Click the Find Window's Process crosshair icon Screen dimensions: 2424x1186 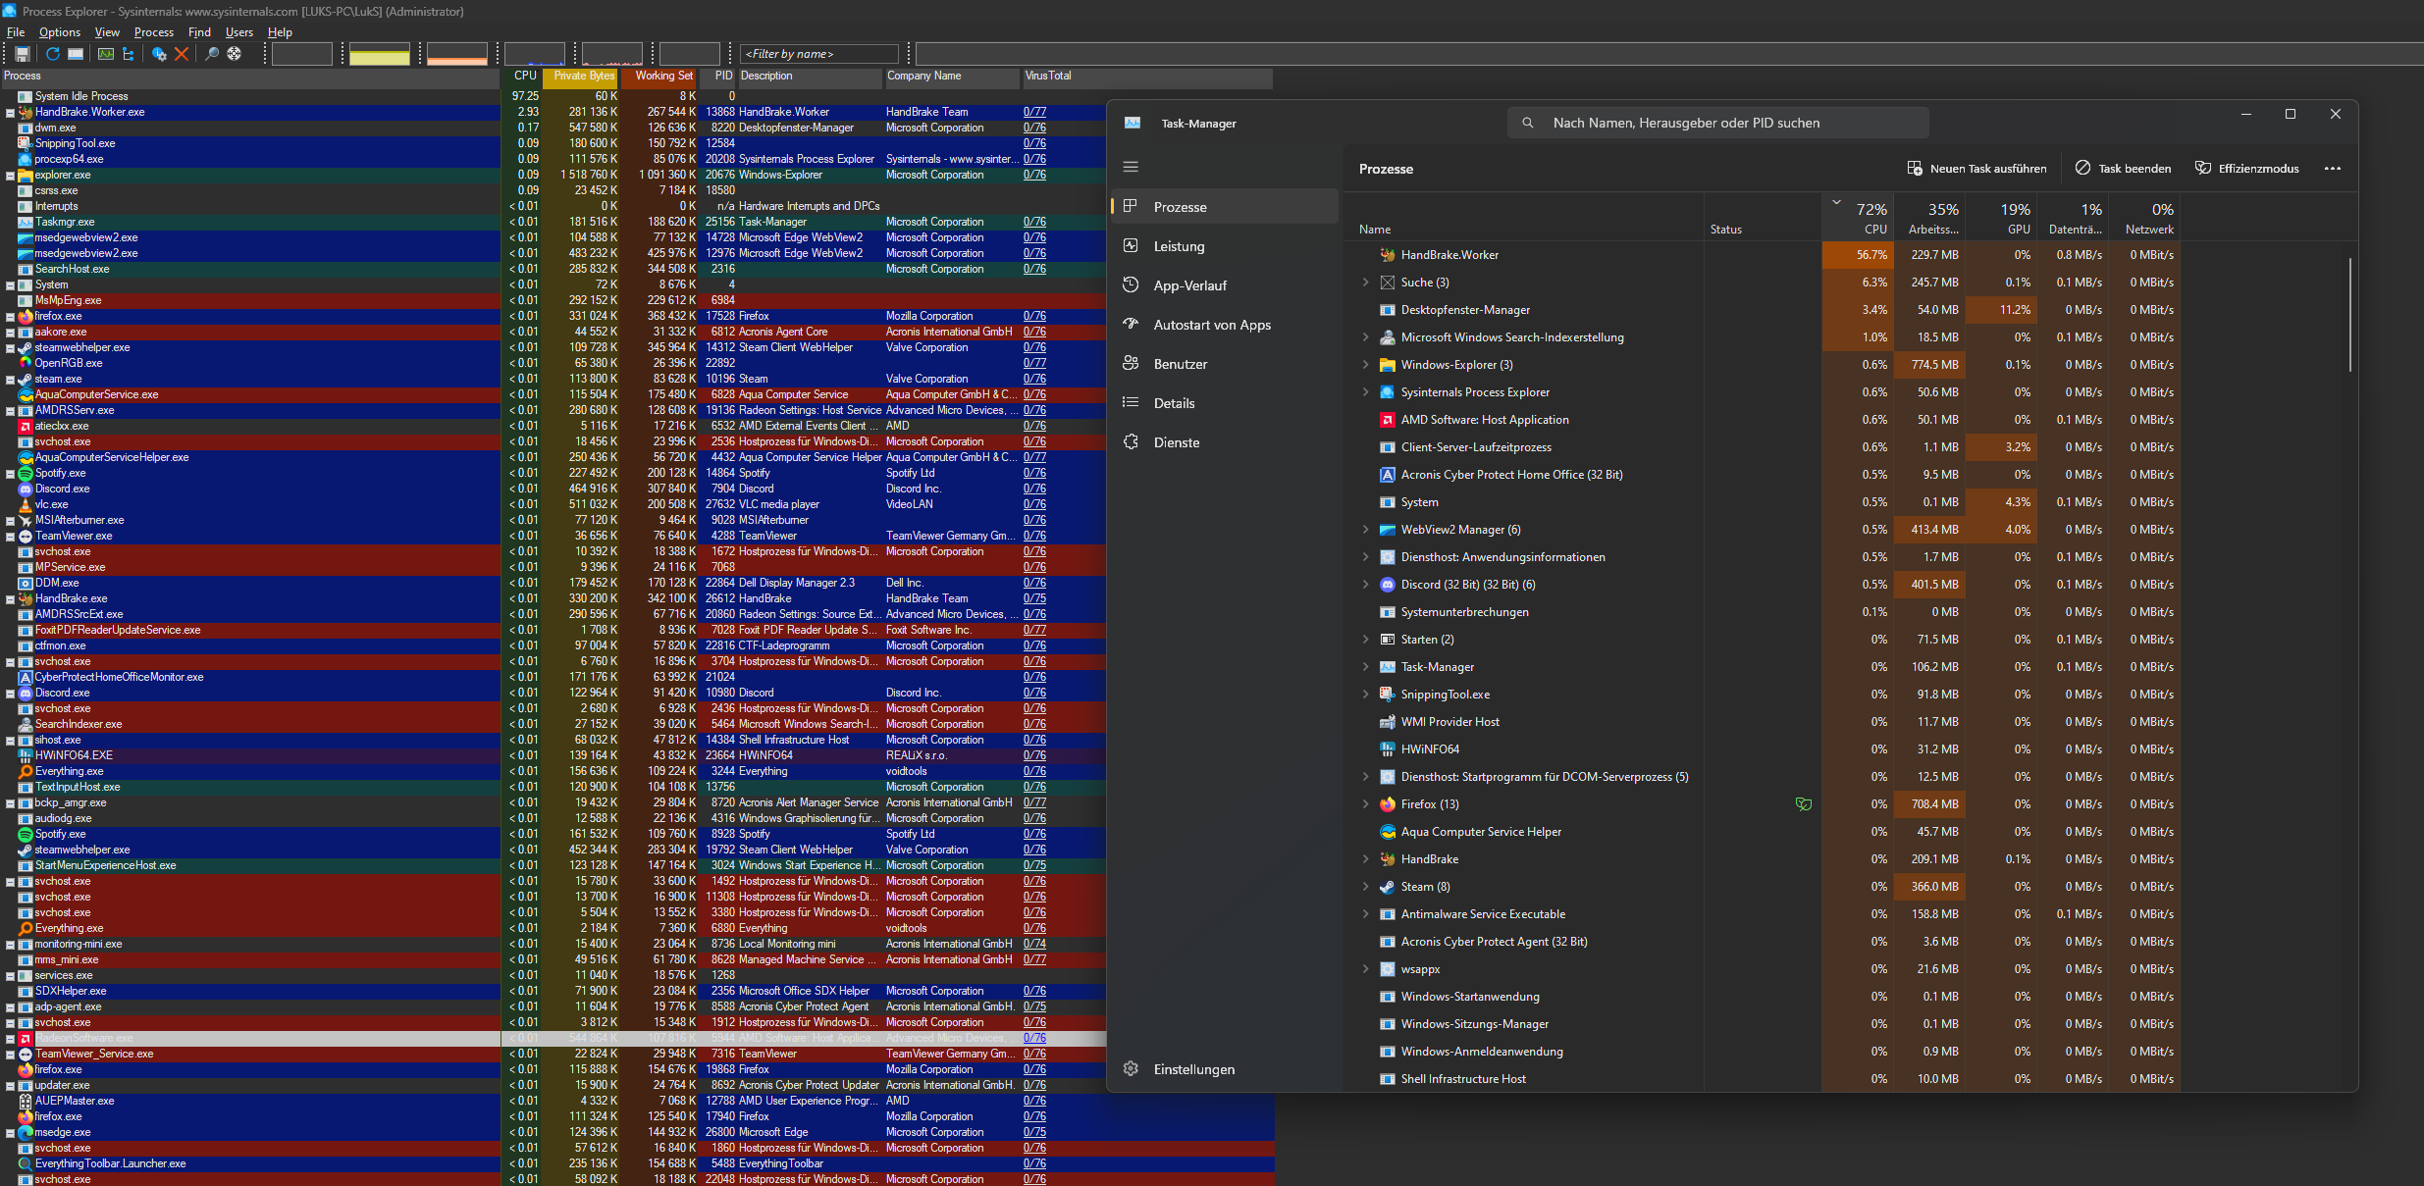point(235,54)
